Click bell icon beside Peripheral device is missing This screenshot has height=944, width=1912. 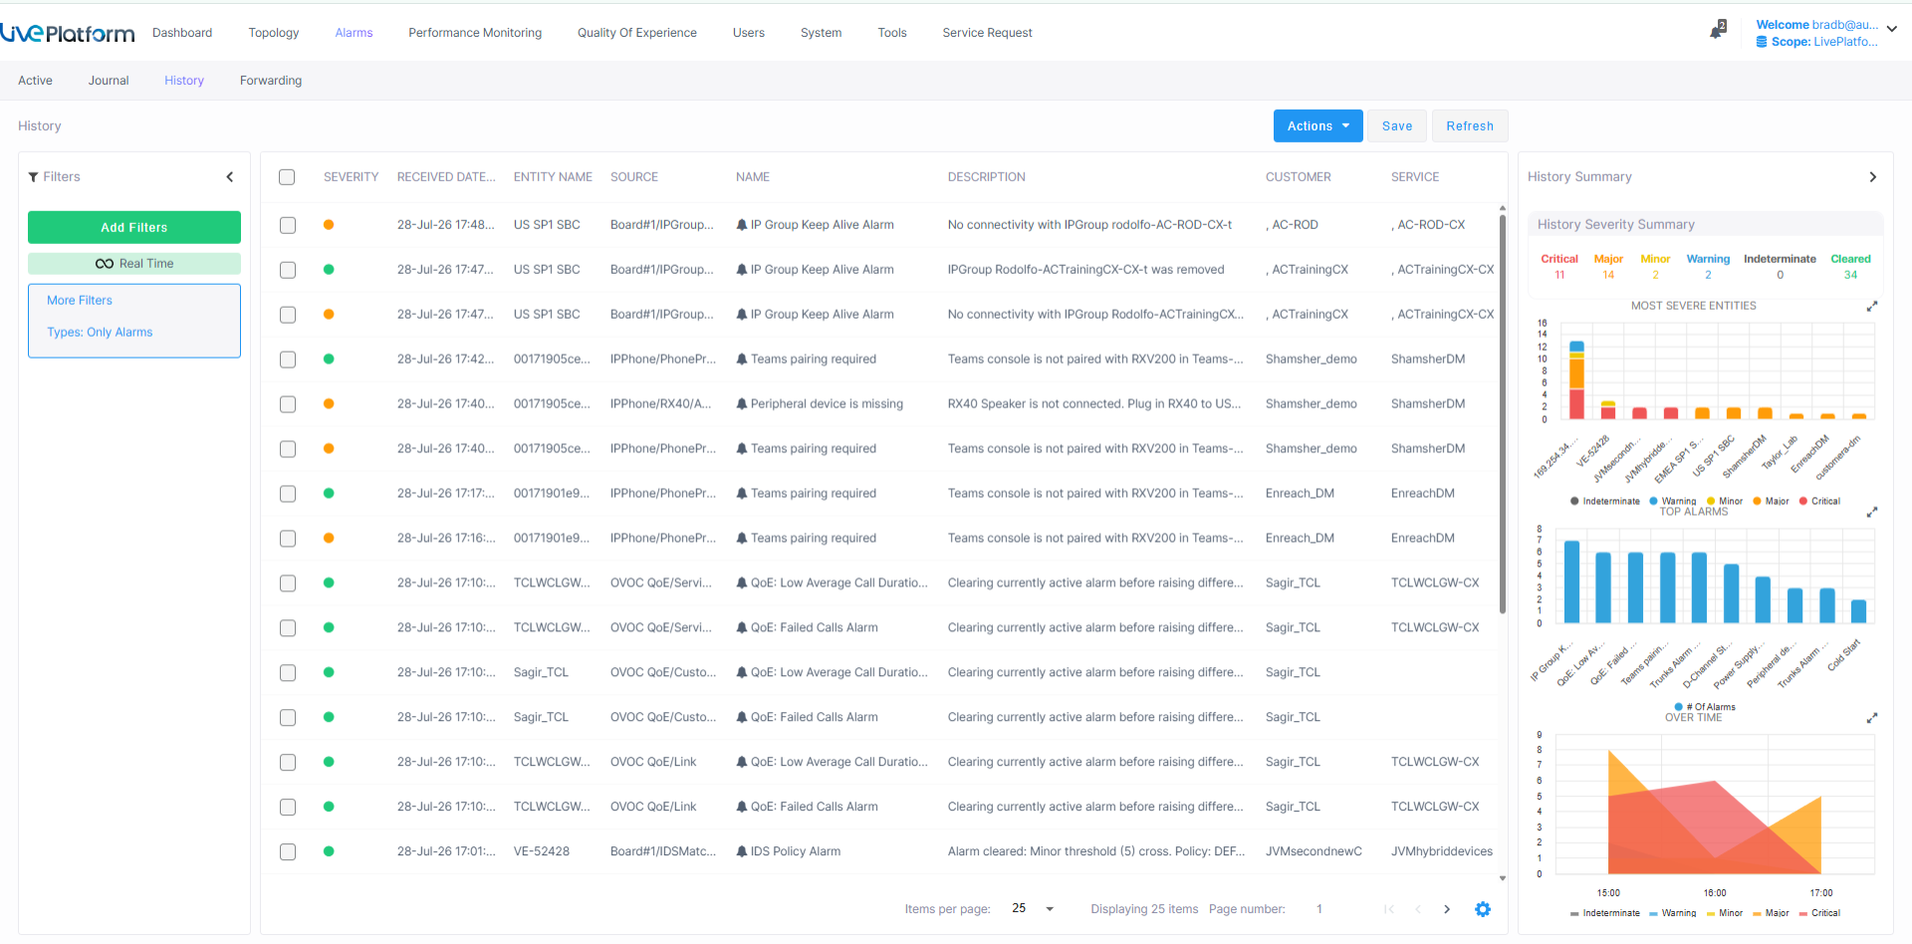(742, 404)
